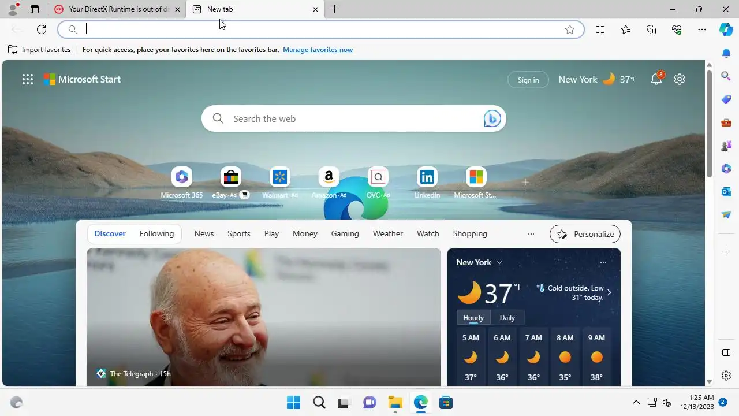The width and height of the screenshot is (739, 416).
Task: Open Collections from the toolbar
Action: 651,29
